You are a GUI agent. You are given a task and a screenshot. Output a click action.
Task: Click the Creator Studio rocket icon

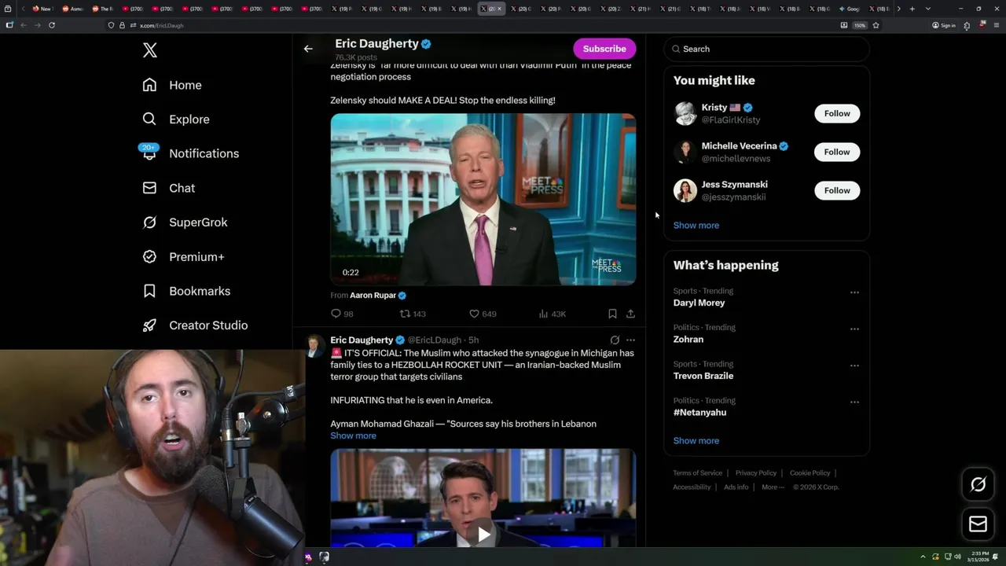click(149, 325)
